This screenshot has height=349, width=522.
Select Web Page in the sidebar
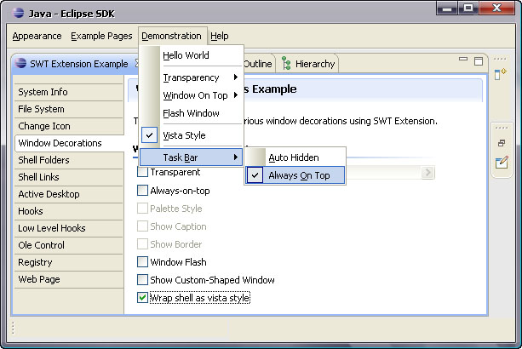coord(69,279)
